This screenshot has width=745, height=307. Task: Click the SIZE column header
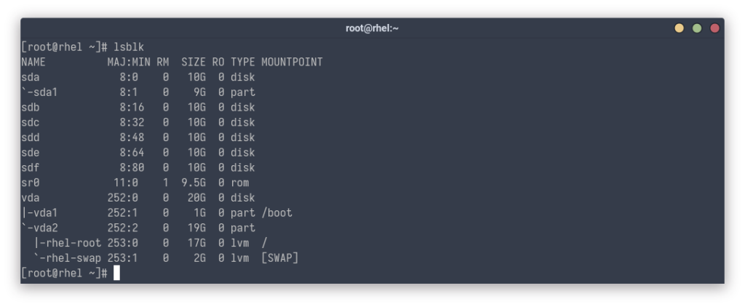(x=194, y=63)
